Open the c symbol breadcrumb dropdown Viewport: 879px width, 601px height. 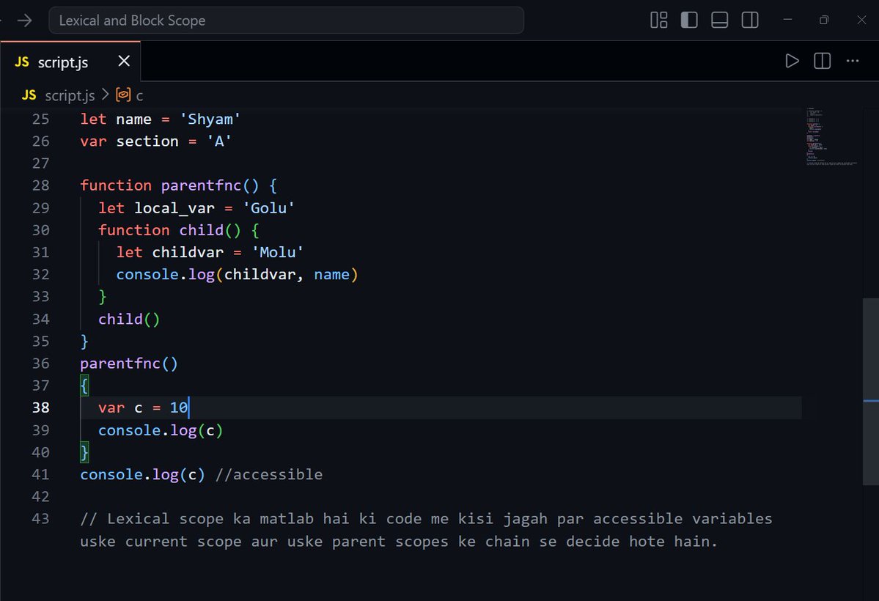point(139,95)
